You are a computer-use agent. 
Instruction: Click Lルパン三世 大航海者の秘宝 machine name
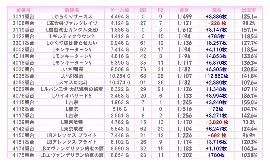point(72,89)
